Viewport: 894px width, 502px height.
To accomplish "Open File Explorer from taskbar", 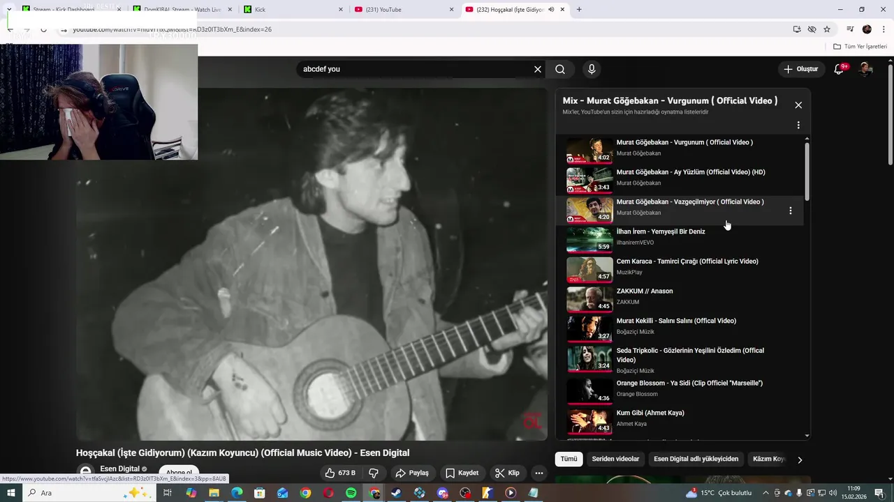I will tap(214, 493).
